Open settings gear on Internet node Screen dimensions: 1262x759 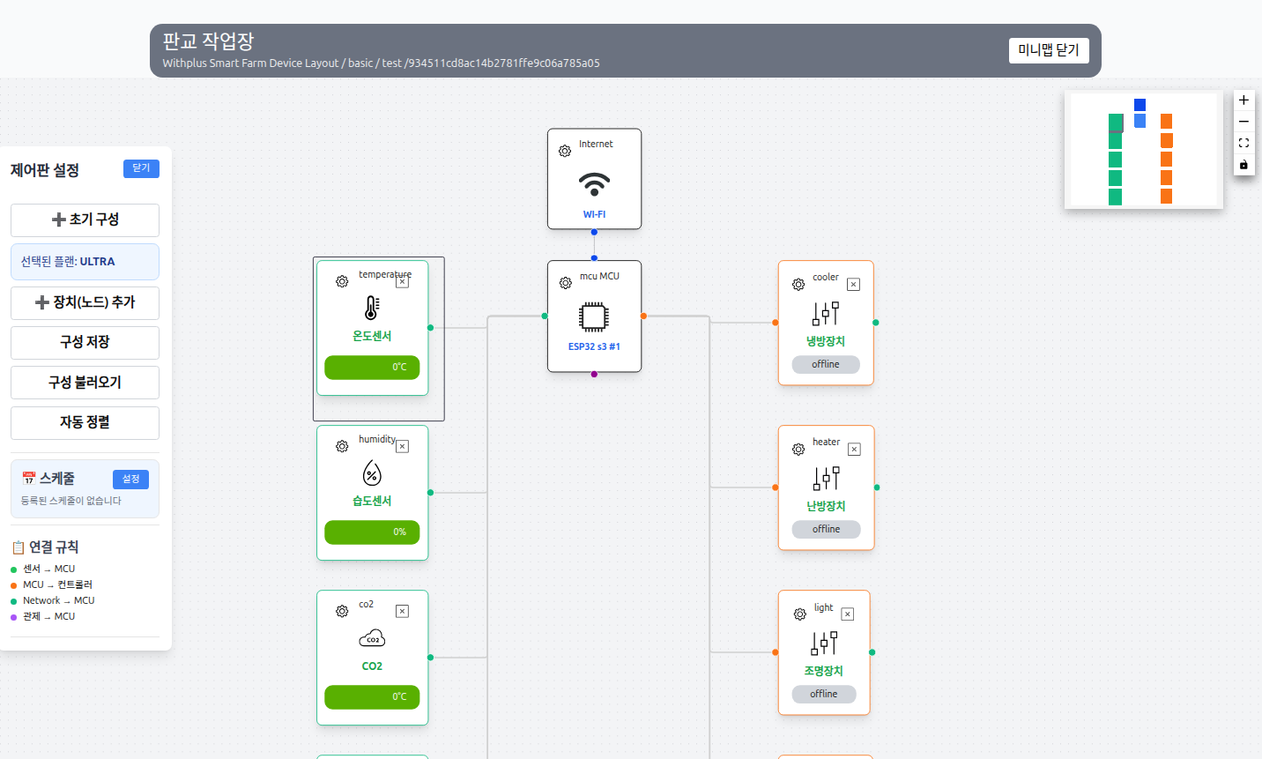565,152
